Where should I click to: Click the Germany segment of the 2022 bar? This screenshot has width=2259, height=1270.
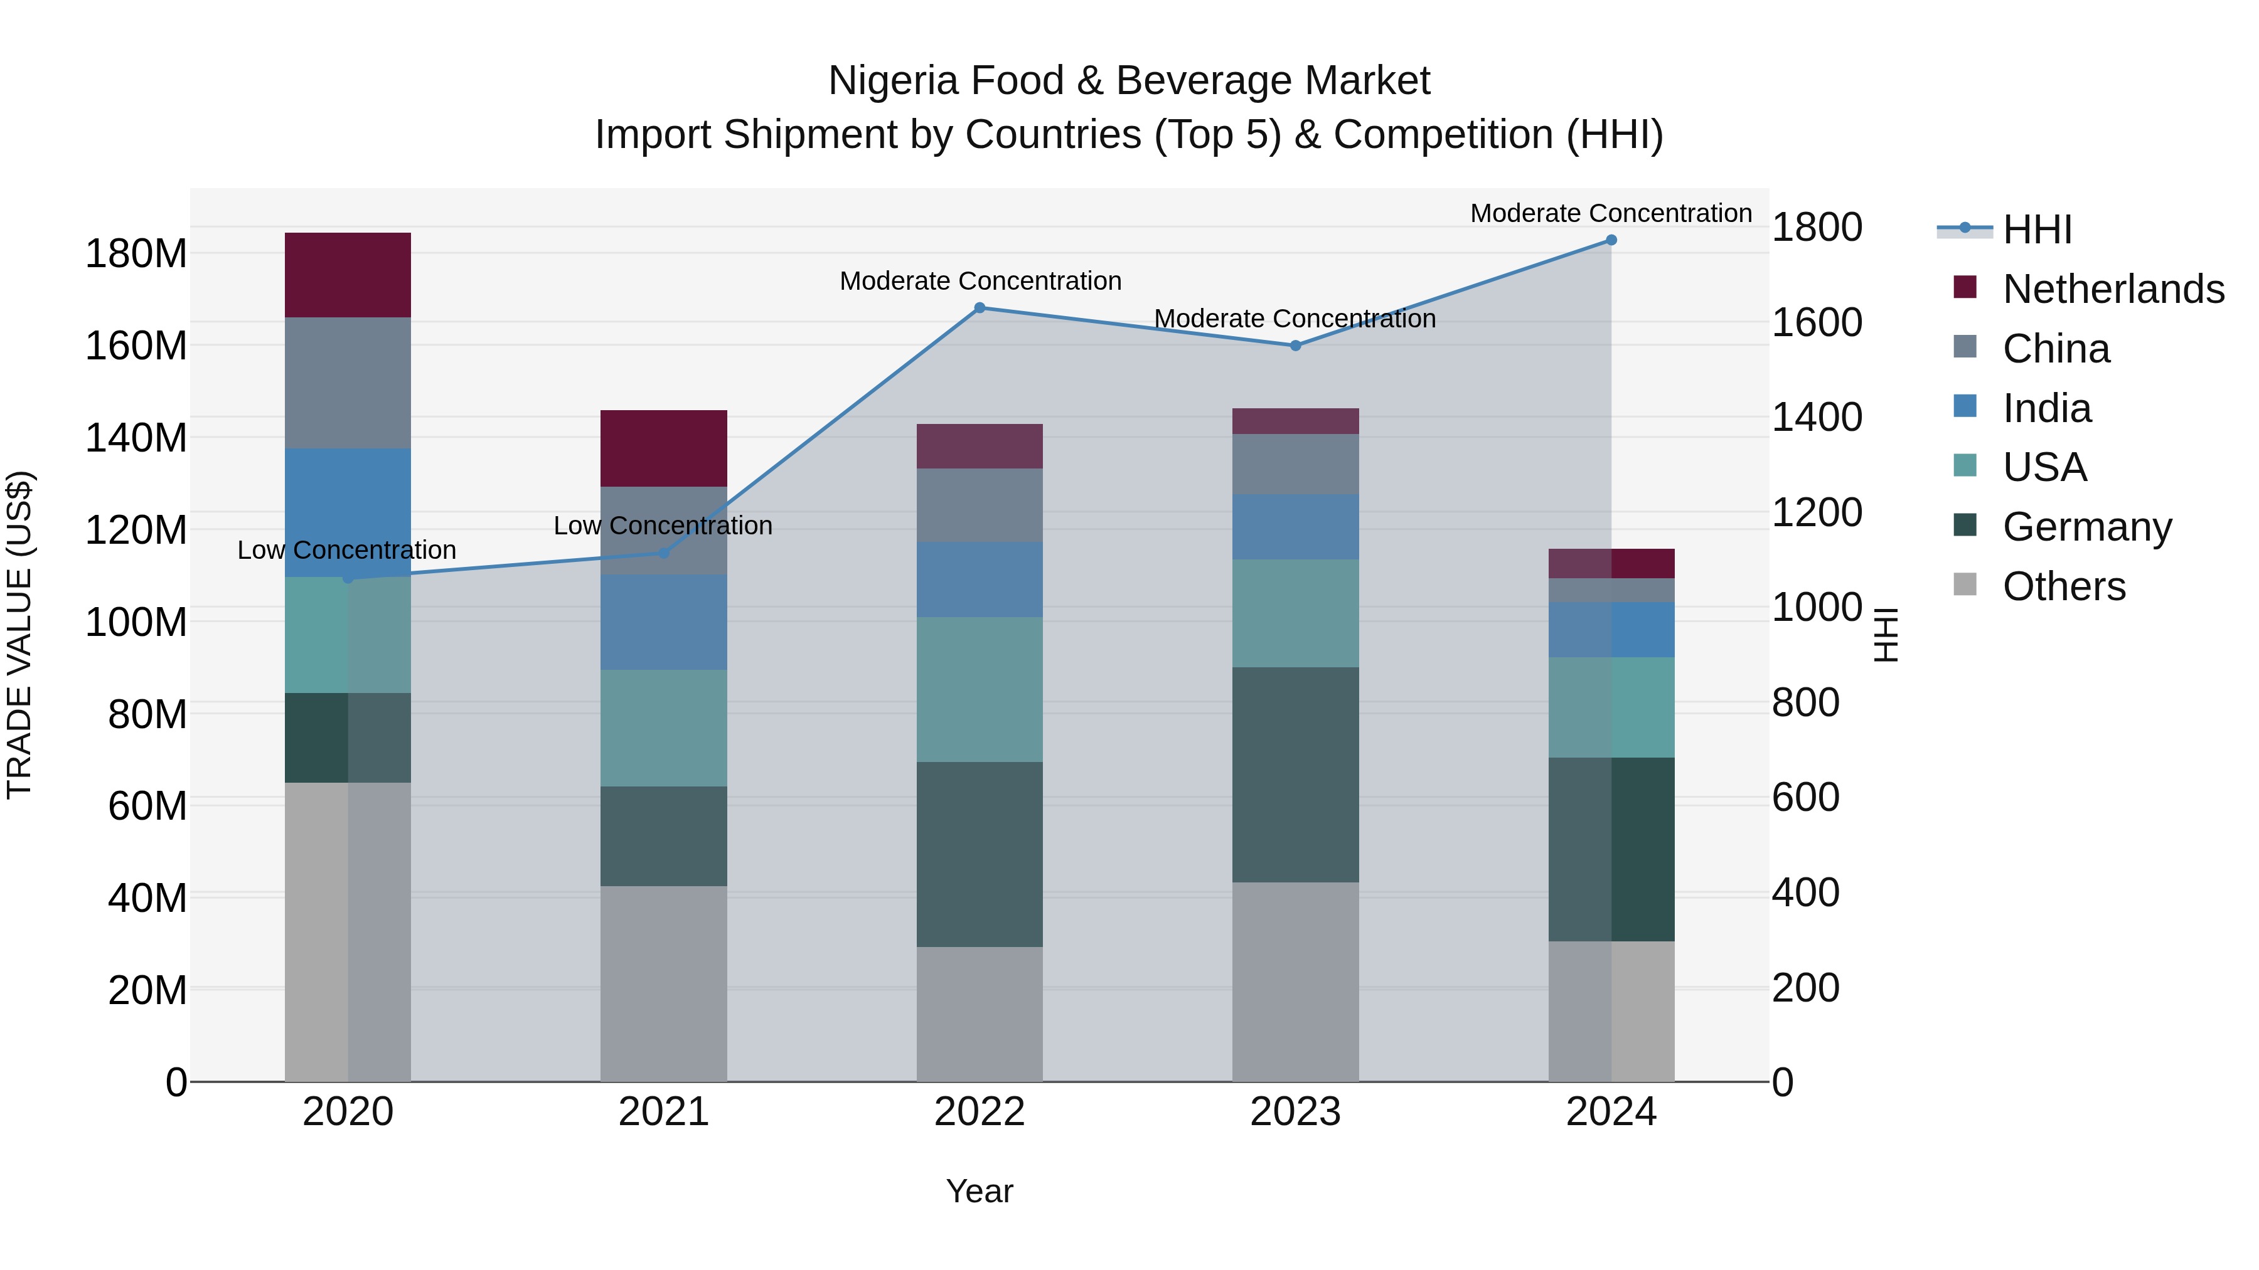980,855
